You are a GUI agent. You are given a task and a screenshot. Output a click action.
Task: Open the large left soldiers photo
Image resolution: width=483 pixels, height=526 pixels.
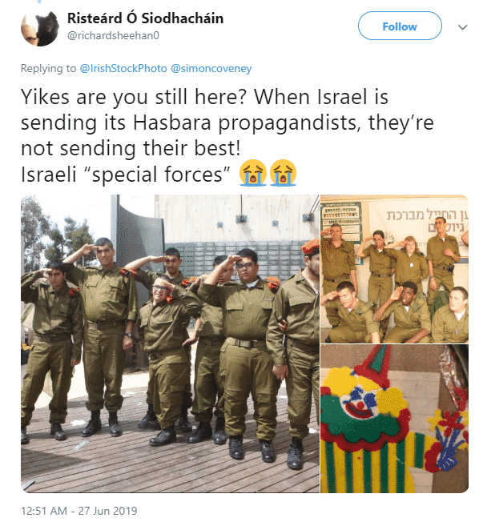(170, 343)
